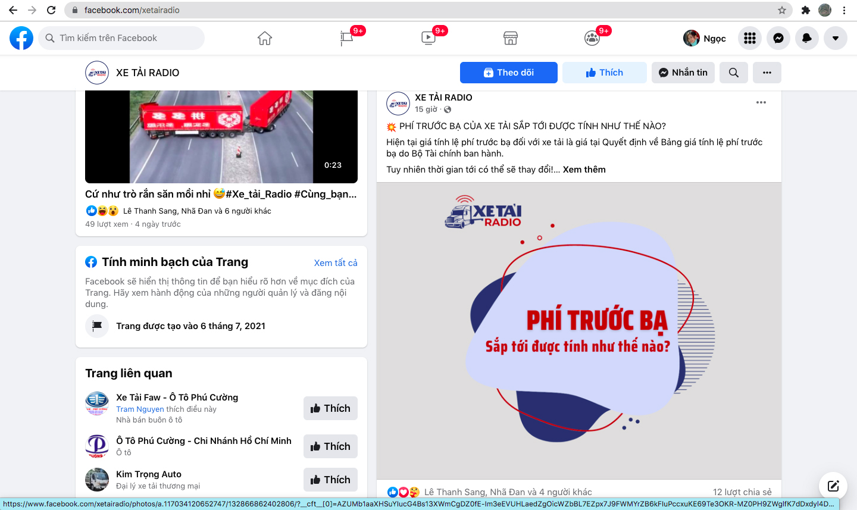Like Ô Tô Phú Cường - Chi Nhánh Hồ Chí Minh

330,446
